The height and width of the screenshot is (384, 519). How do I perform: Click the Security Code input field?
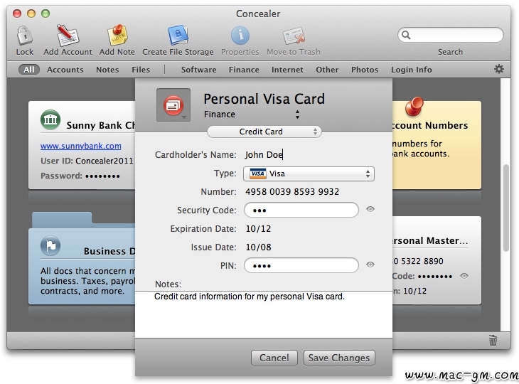click(x=301, y=210)
